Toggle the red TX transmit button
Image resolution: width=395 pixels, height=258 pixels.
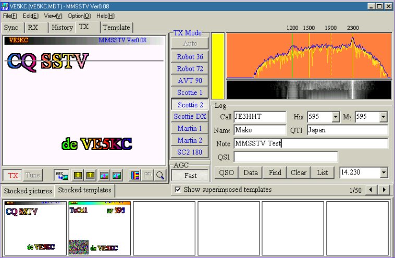click(13, 175)
